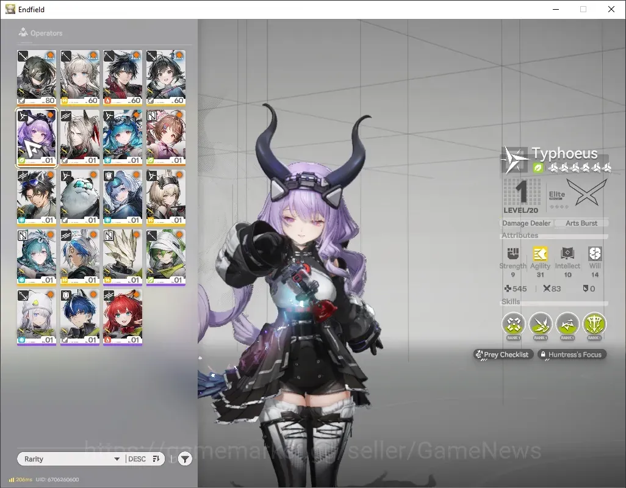Click the Strength fist attribute icon
The width and height of the screenshot is (626, 488).
pos(513,253)
